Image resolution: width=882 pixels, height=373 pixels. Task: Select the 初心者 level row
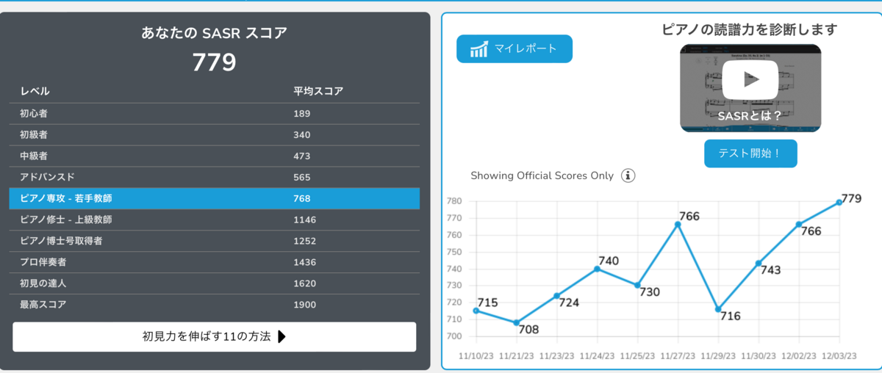[214, 114]
